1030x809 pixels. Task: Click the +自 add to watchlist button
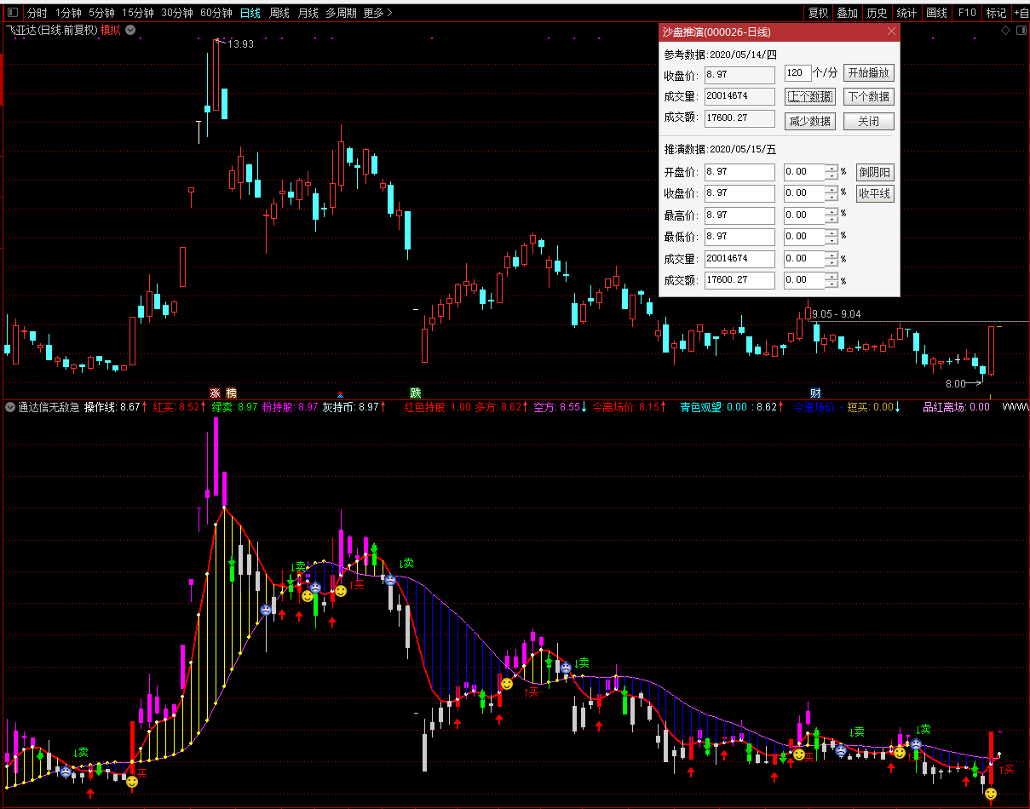tap(1021, 13)
